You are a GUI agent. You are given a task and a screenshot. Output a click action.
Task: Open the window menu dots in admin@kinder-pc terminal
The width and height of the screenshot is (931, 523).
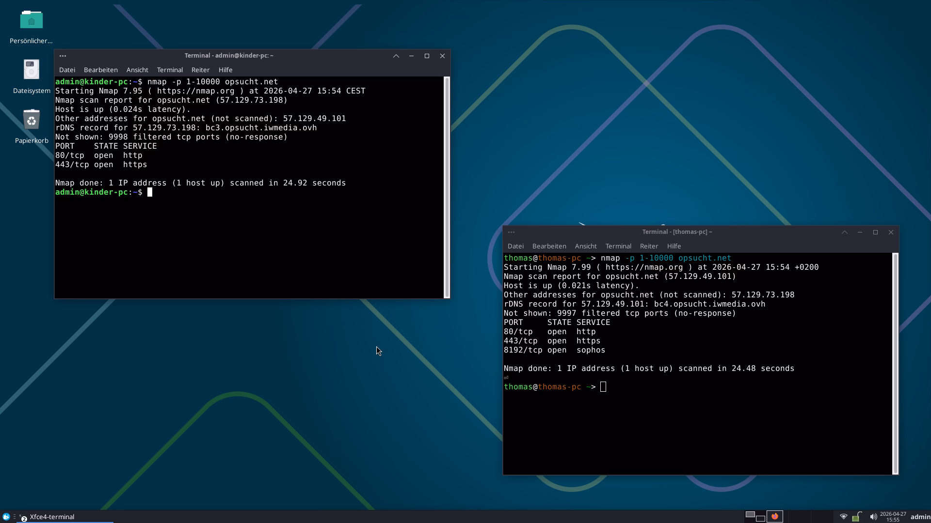click(x=63, y=56)
